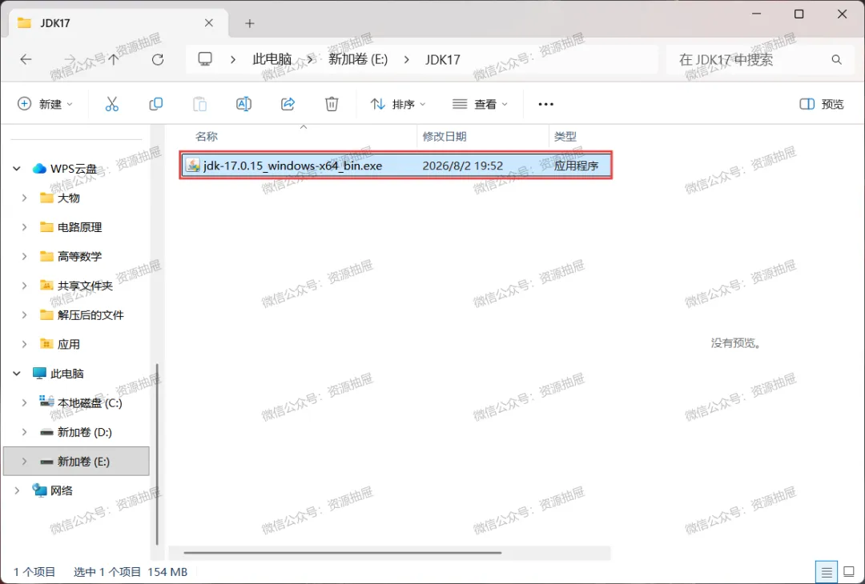
Task: Collapse the WPS云盘 tree node
Action: [17, 169]
